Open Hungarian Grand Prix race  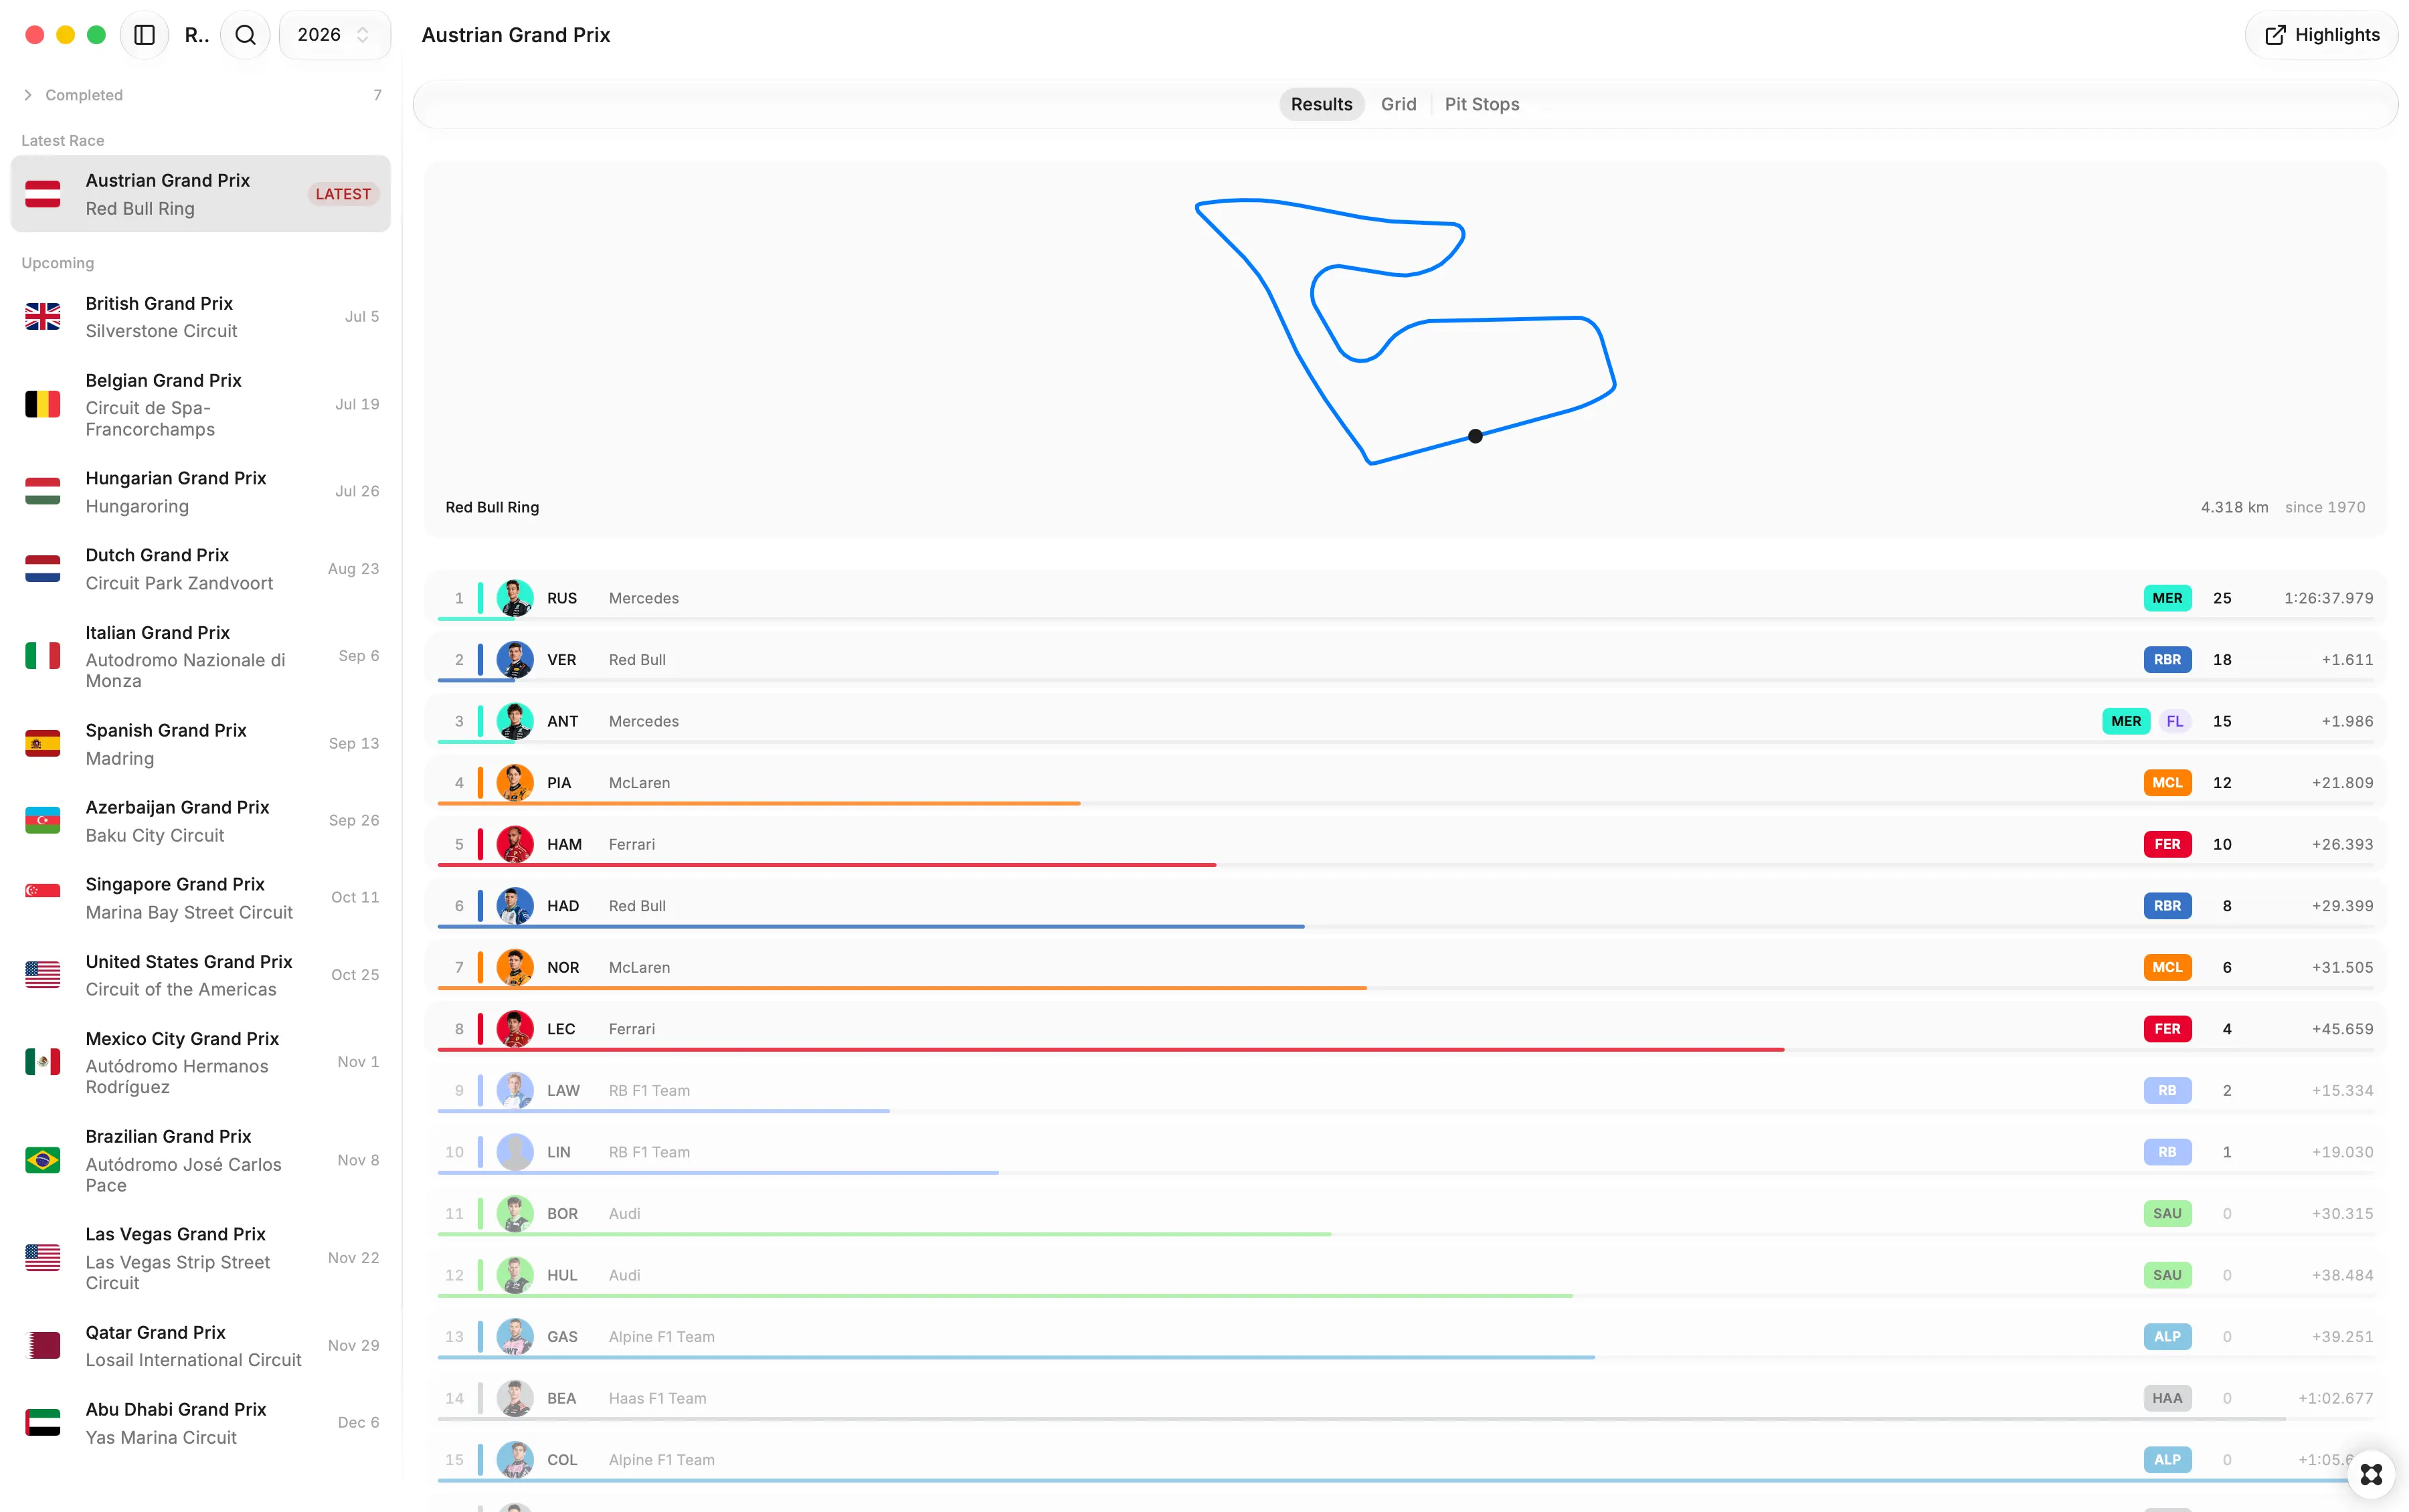(201, 491)
